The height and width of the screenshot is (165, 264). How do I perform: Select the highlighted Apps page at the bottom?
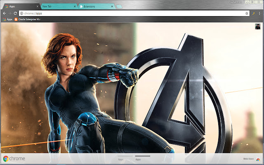142,158
